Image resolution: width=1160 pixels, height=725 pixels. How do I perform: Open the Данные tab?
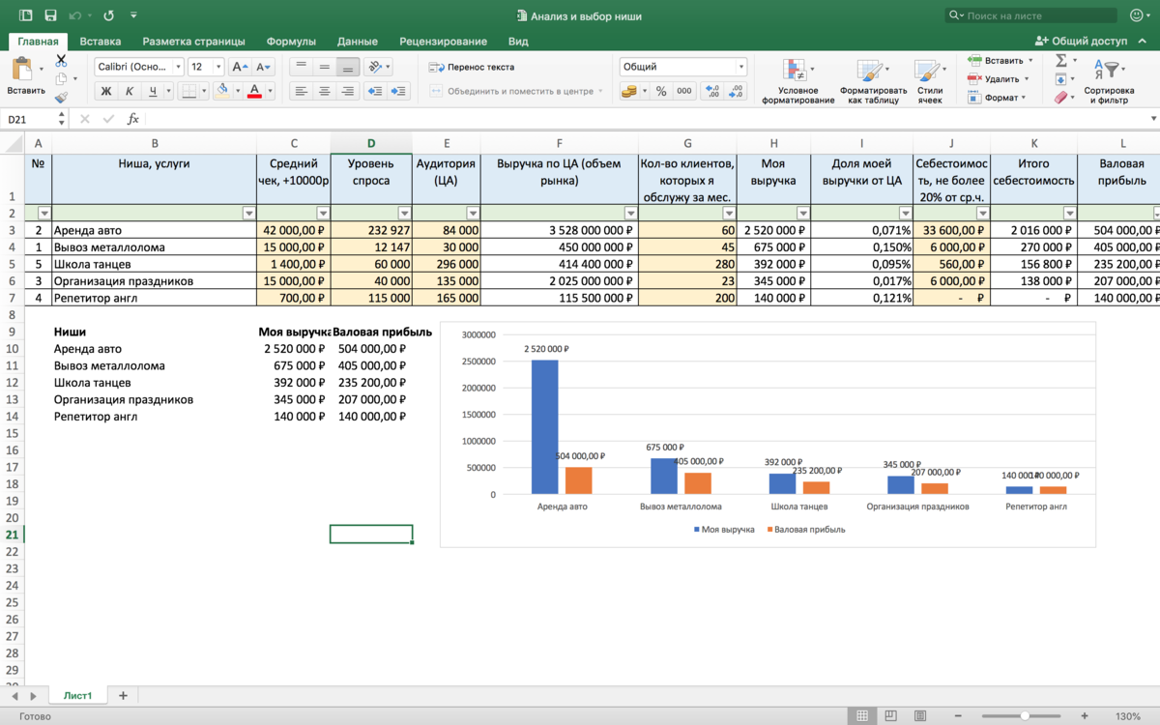pyautogui.click(x=358, y=42)
